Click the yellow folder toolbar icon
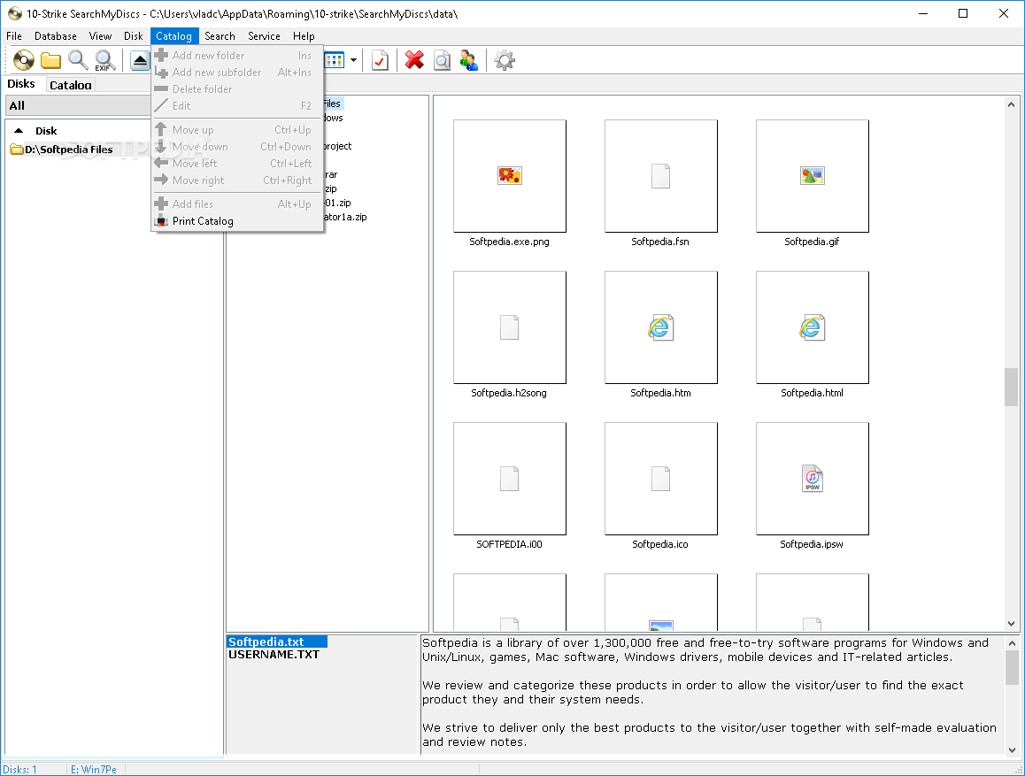1025x776 pixels. [50, 61]
